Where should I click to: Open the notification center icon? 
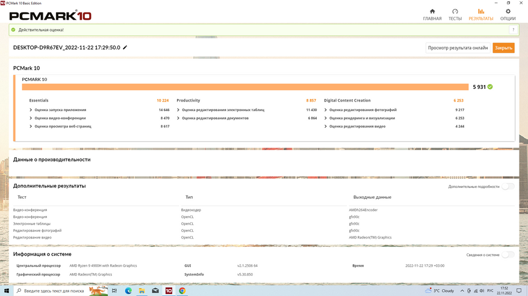point(519,291)
